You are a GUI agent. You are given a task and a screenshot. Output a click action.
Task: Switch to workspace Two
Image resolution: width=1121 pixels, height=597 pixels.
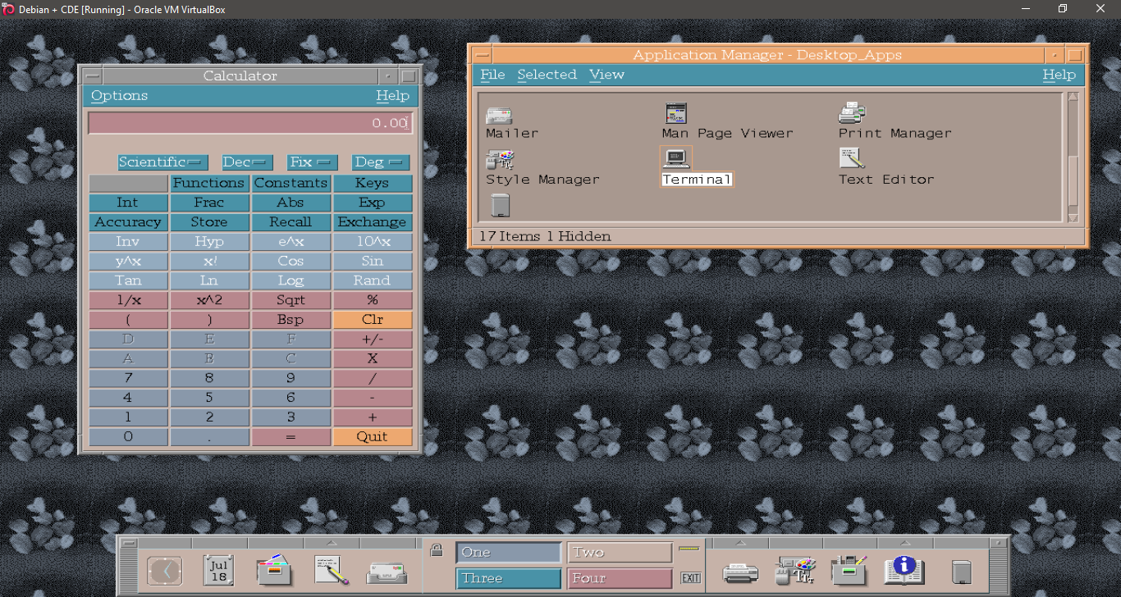[x=620, y=553]
